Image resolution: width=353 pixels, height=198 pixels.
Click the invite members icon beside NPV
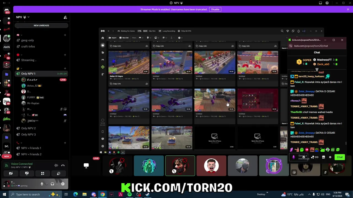coord(65,17)
